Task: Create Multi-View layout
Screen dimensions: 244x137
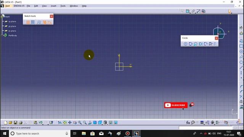Action: coord(95,123)
